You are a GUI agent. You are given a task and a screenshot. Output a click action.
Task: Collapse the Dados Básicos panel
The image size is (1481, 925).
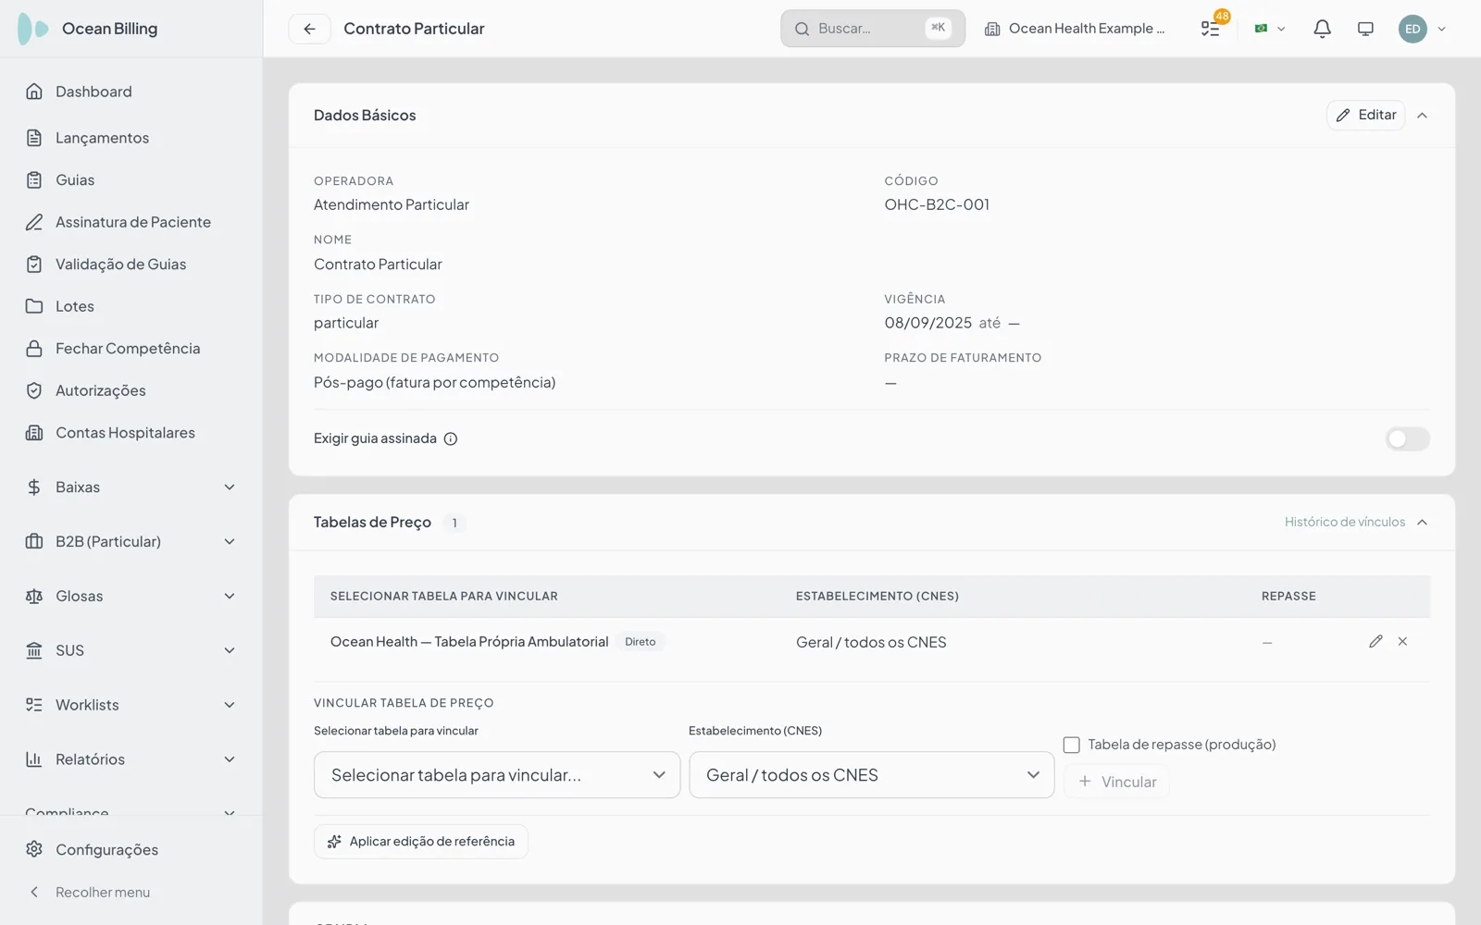1423,116
